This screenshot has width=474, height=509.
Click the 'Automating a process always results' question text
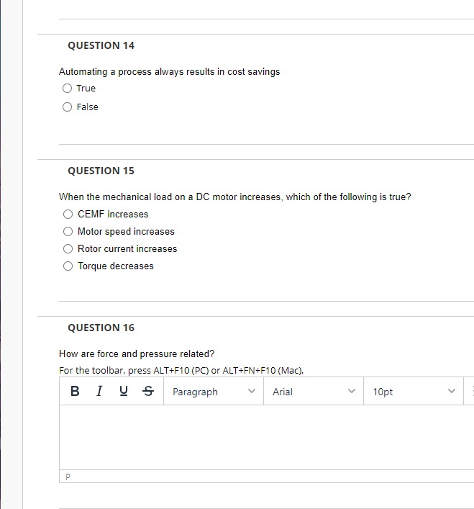click(170, 72)
